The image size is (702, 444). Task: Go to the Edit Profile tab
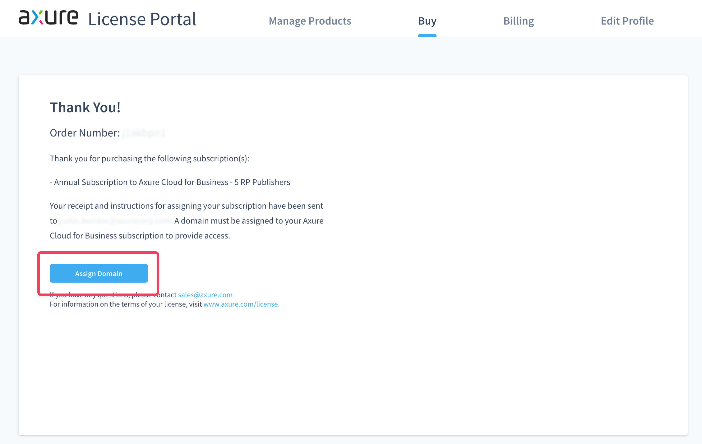pyautogui.click(x=627, y=21)
